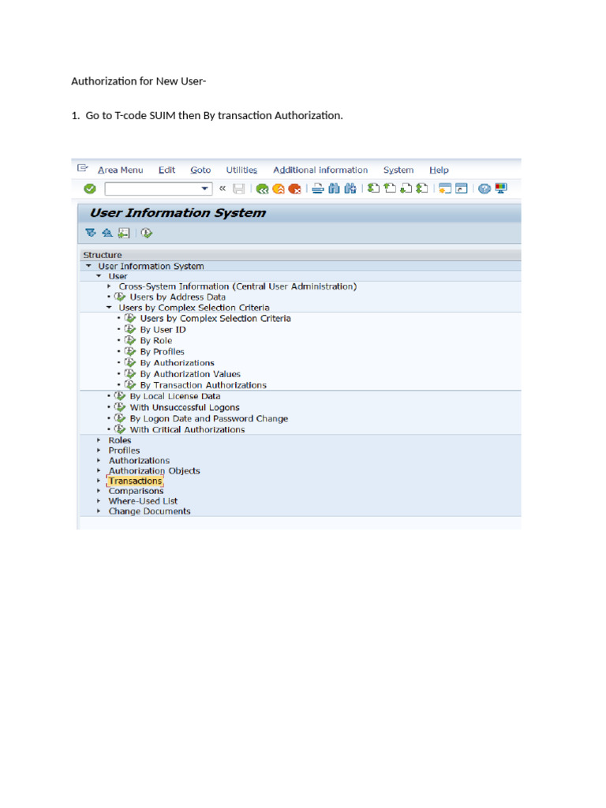Expand the Profiles node

[99, 451]
